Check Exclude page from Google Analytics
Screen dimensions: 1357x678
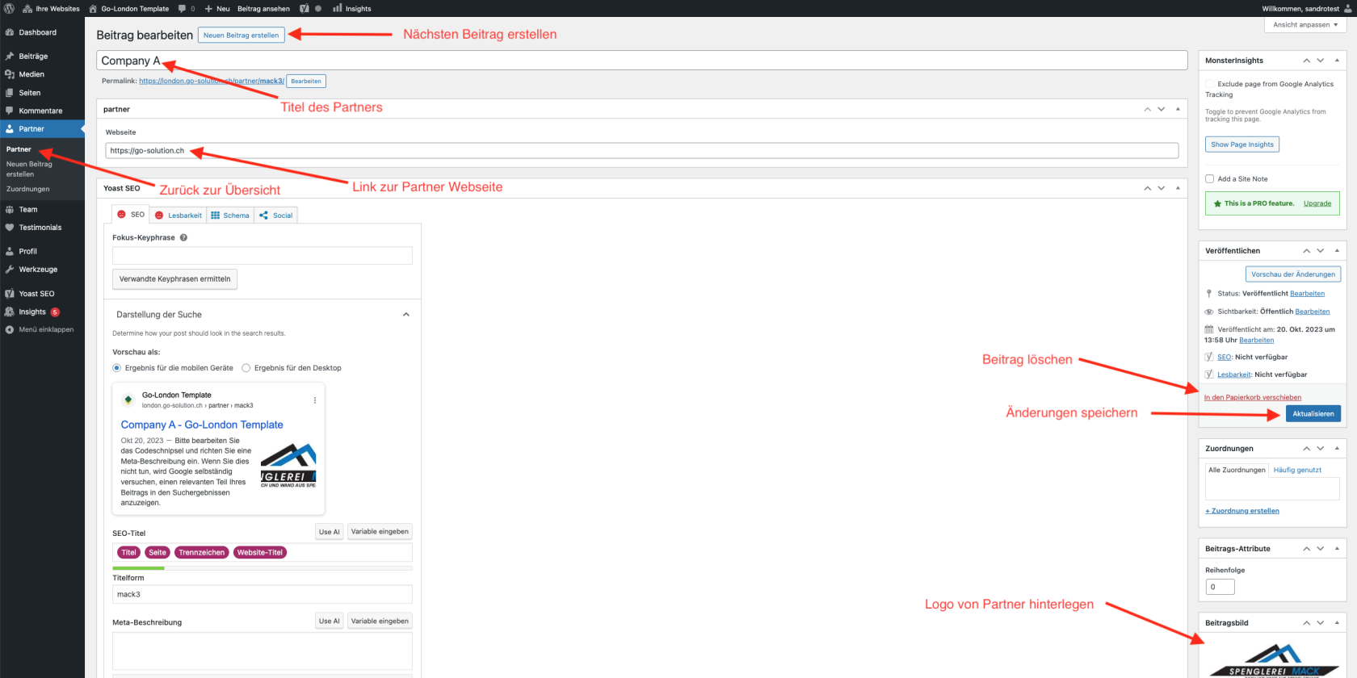point(1209,84)
